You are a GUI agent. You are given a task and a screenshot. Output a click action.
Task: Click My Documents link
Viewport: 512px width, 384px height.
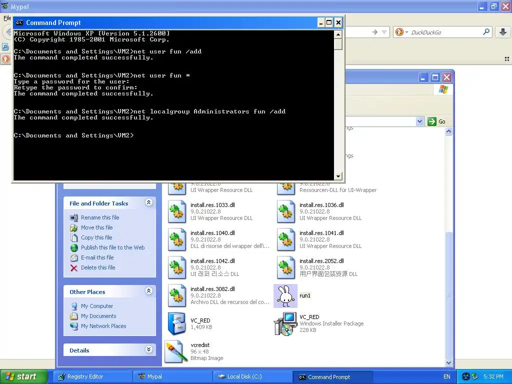pos(98,316)
